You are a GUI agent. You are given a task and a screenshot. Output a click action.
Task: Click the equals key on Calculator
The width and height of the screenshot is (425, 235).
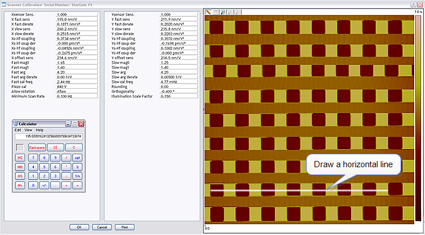coord(77,185)
